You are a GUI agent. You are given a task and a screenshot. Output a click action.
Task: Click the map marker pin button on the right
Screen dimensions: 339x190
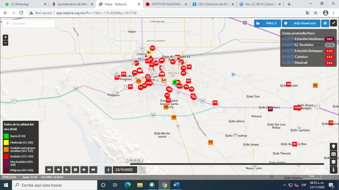pyautogui.click(x=333, y=147)
